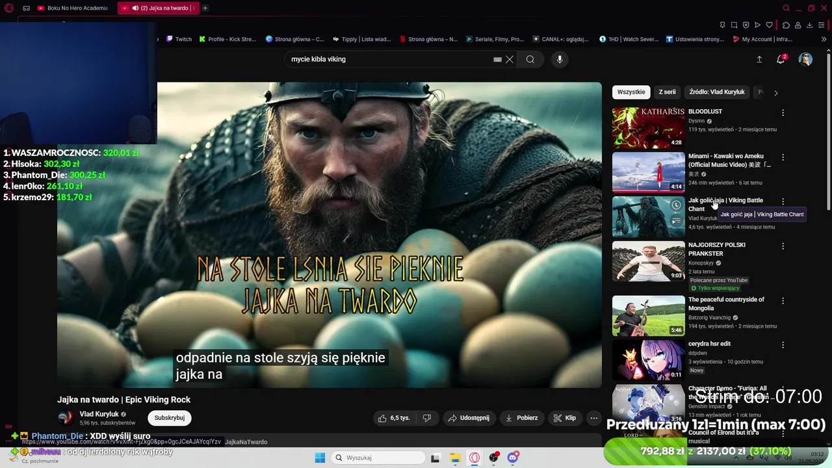
Task: Open the YouTube notifications bell
Action: pyautogui.click(x=781, y=59)
